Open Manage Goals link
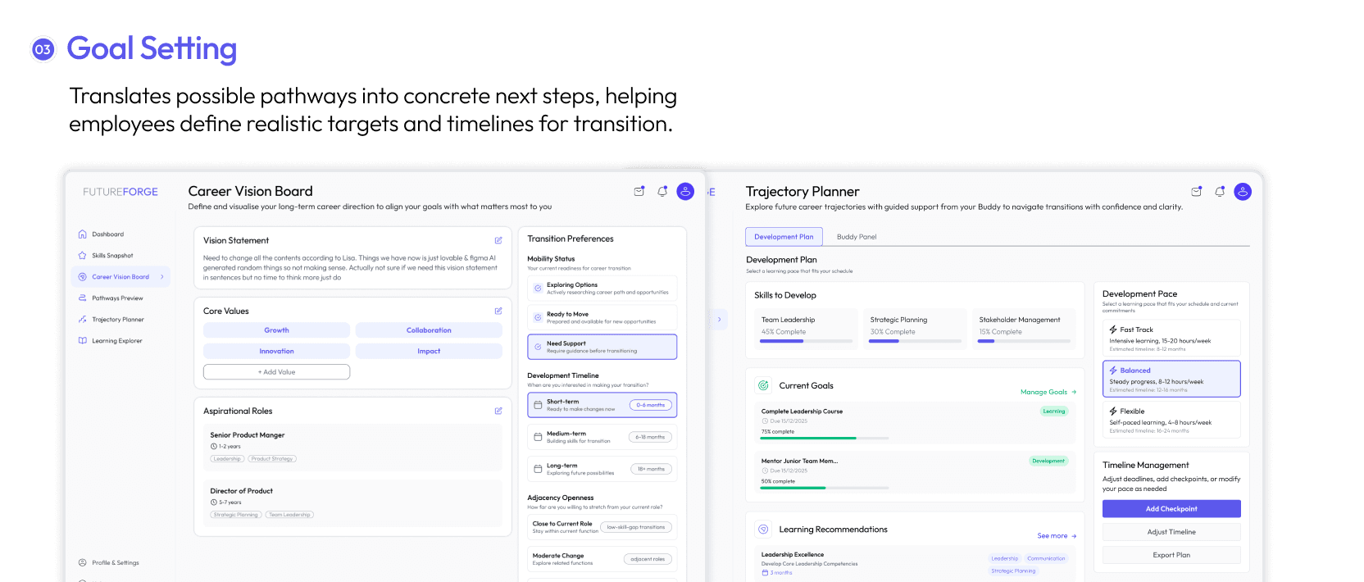This screenshot has width=1364, height=582. click(1048, 392)
